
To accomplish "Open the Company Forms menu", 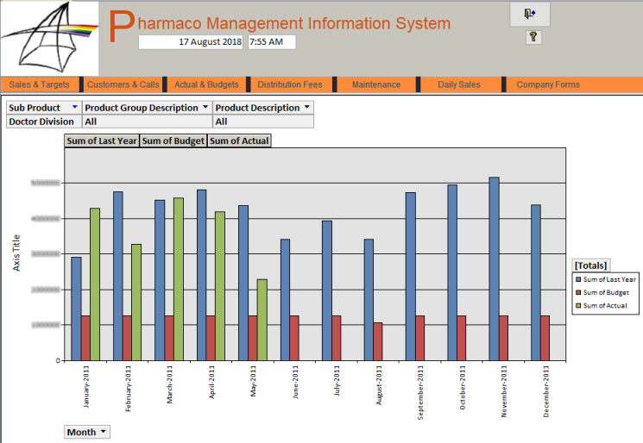I will (548, 84).
